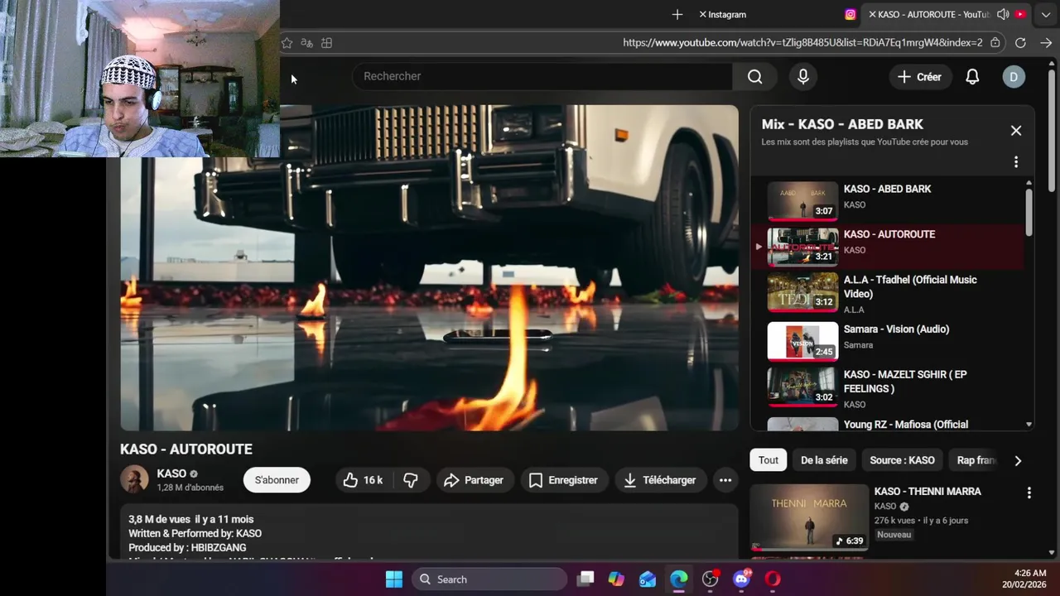Open a new tab with the plus icon
This screenshot has height=596, width=1060.
click(x=677, y=14)
